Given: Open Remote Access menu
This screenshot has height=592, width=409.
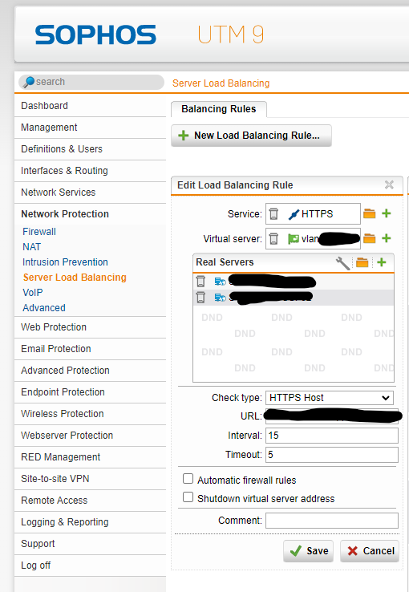Looking at the screenshot, I should (90, 501).
